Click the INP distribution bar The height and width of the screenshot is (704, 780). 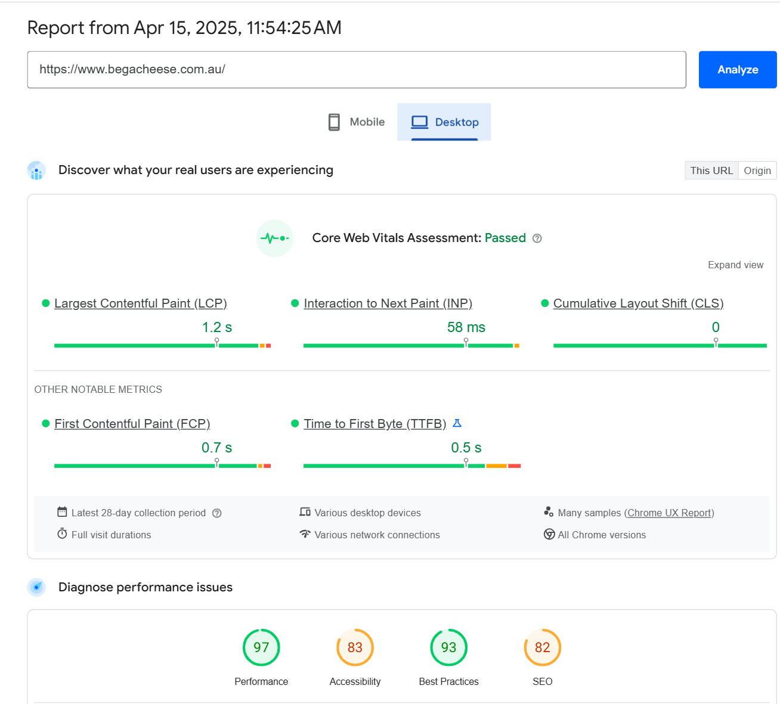pos(411,346)
